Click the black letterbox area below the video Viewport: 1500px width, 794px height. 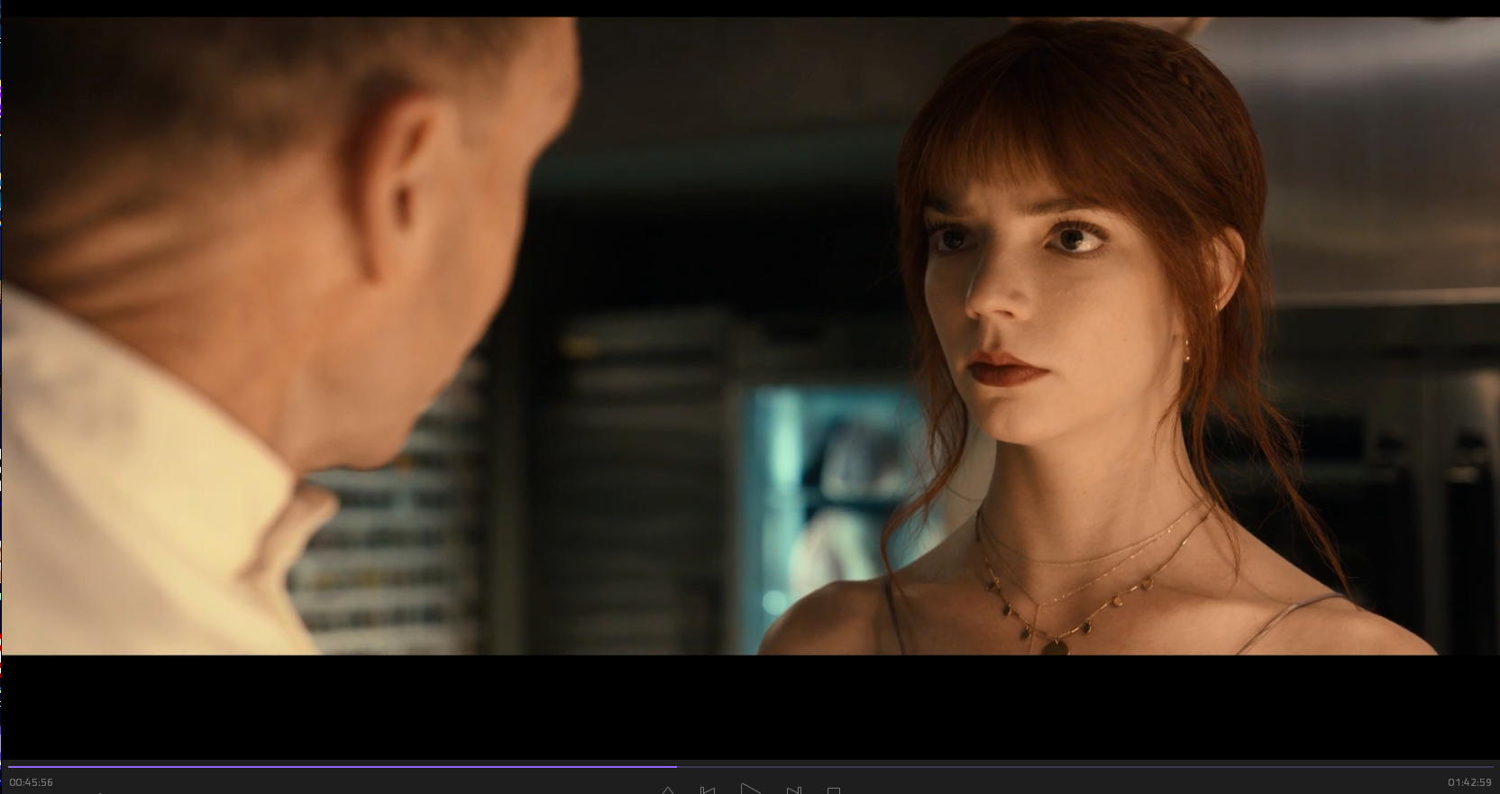tap(748, 707)
